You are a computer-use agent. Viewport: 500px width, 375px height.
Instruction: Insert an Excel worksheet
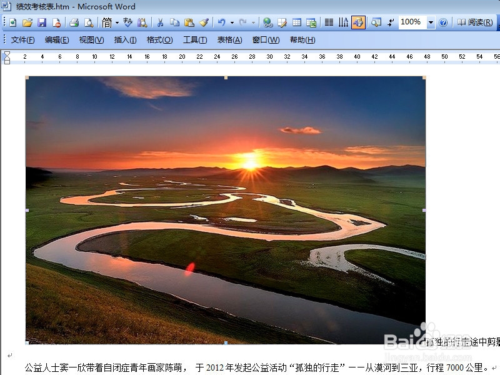pyautogui.click(x=311, y=22)
